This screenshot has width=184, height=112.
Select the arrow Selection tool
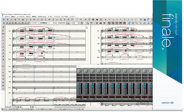(4, 20)
